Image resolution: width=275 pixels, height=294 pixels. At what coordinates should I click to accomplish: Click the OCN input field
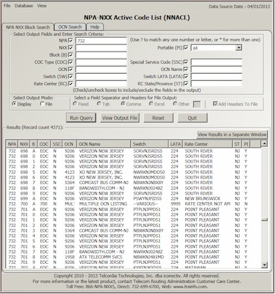tap(101, 69)
